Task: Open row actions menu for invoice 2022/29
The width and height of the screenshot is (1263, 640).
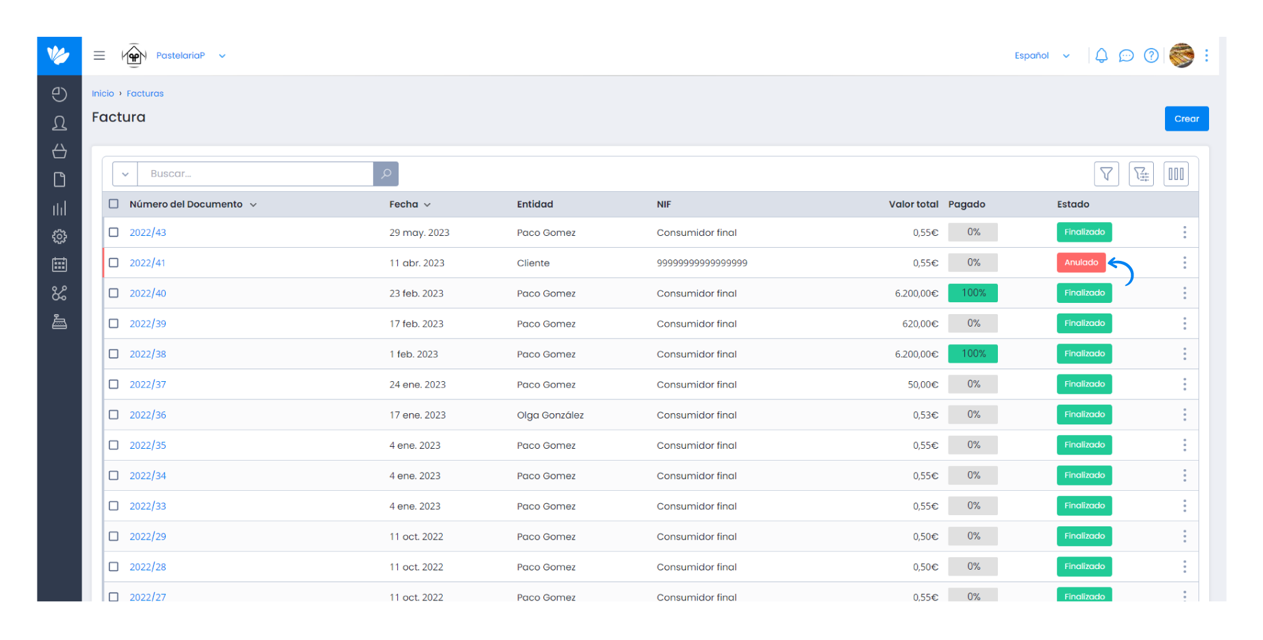Action: pyautogui.click(x=1185, y=536)
